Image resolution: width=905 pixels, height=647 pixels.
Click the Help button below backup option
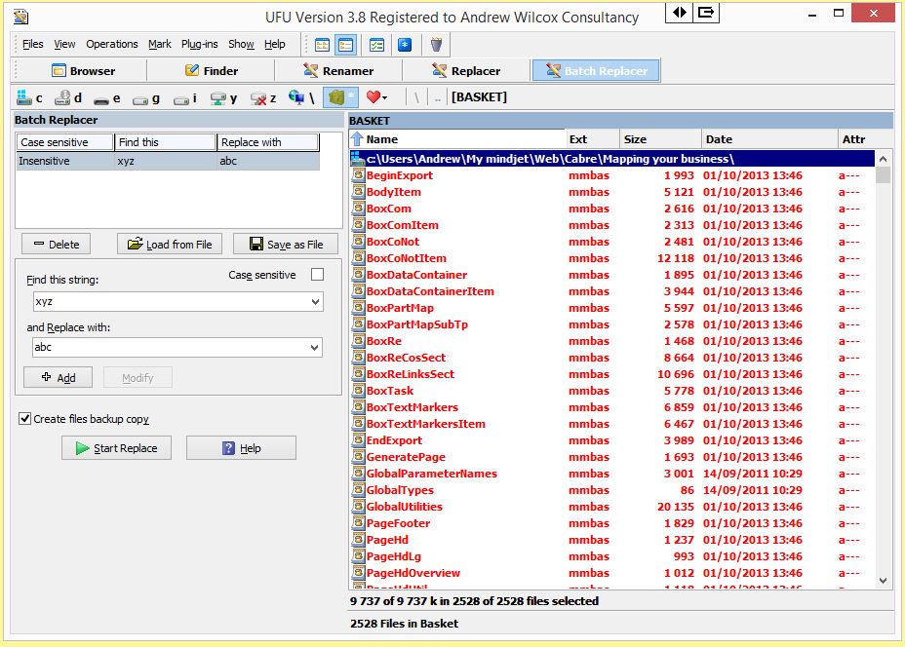[241, 448]
